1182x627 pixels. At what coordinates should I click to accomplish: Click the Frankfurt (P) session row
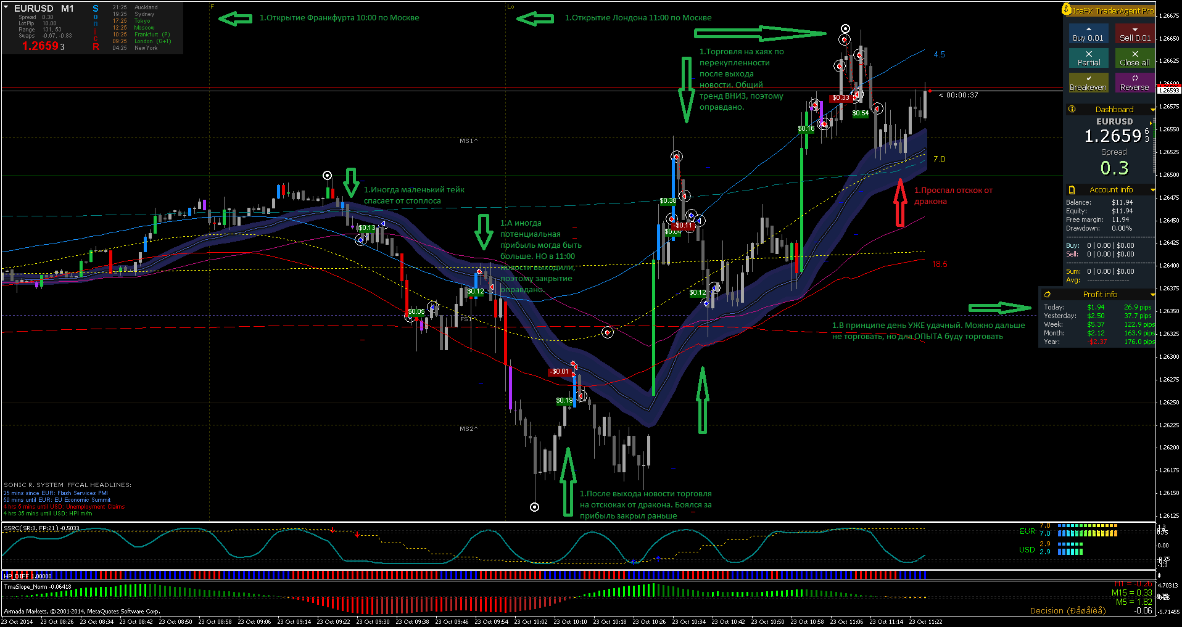tap(141, 35)
